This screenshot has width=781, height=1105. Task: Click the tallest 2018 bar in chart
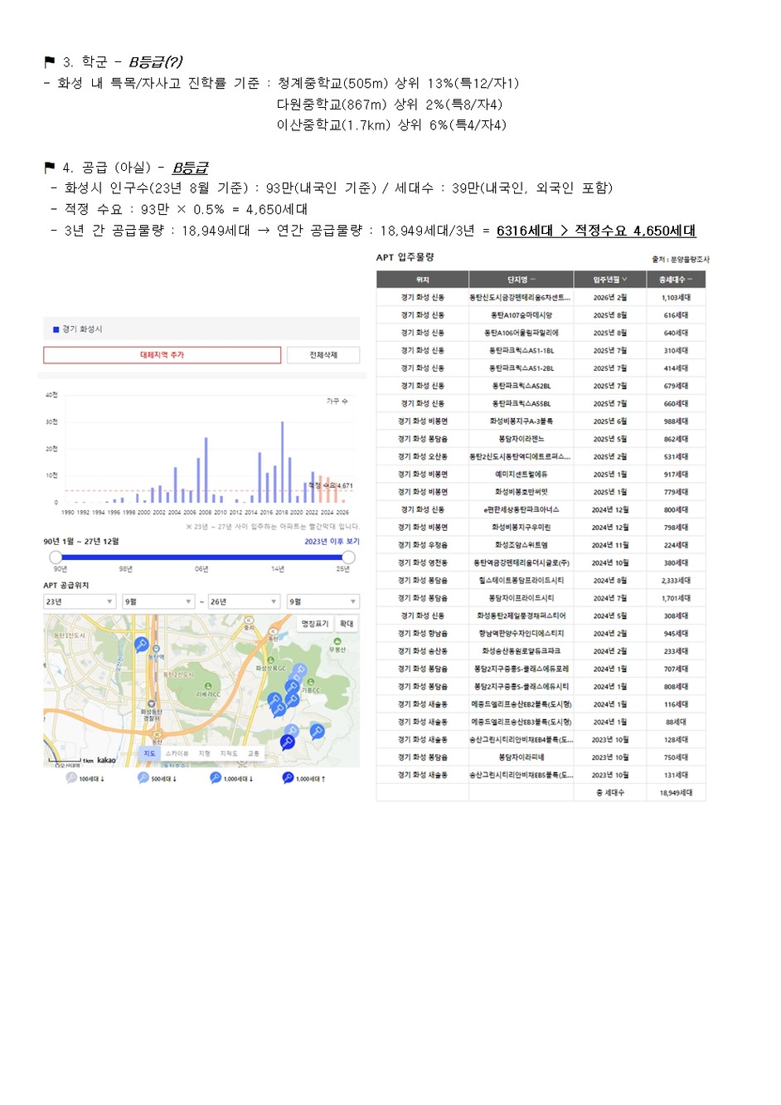(x=283, y=462)
